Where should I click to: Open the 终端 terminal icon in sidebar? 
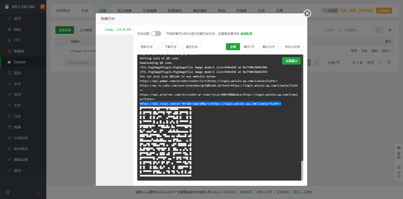[9, 127]
